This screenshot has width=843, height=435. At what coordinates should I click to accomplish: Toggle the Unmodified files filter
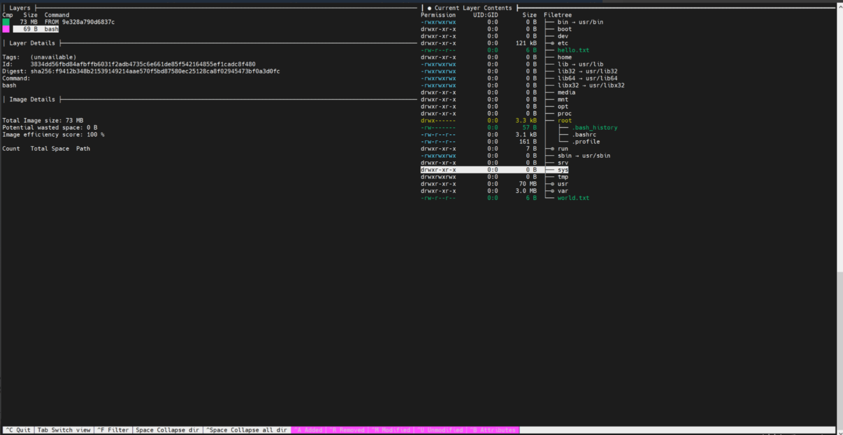tap(440, 430)
